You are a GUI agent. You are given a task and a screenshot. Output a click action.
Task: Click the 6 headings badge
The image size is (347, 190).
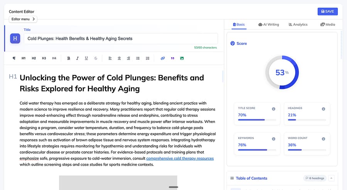point(315,178)
